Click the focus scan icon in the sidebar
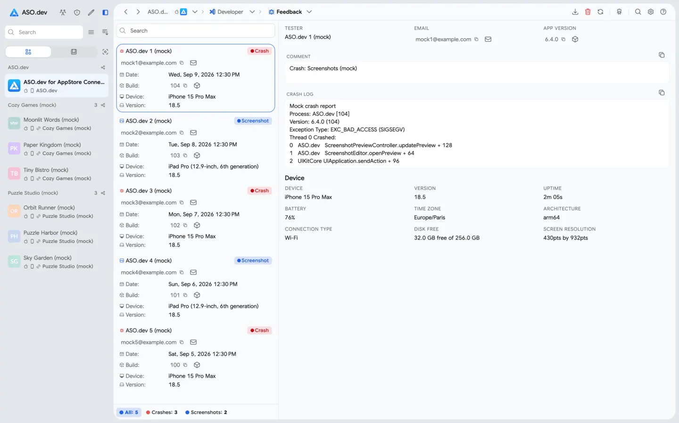This screenshot has width=679, height=423. [105, 52]
